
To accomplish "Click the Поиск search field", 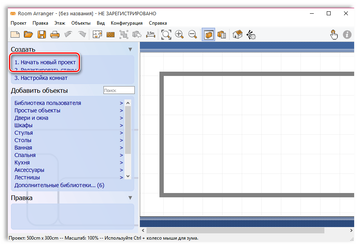I will tap(119, 90).
